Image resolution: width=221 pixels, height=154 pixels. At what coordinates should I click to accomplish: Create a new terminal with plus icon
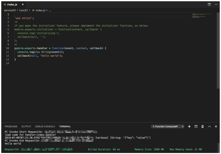point(189,126)
